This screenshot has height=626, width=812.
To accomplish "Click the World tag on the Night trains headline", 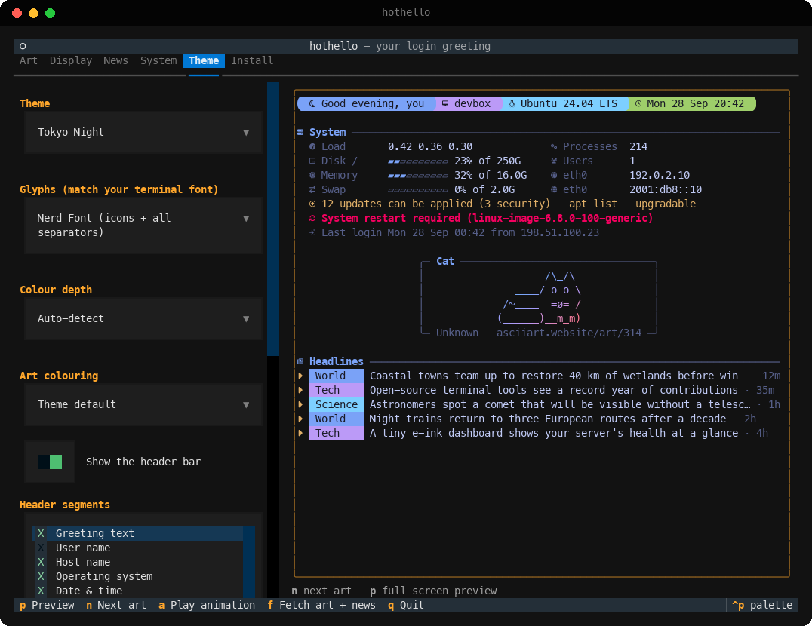I will click(x=337, y=419).
